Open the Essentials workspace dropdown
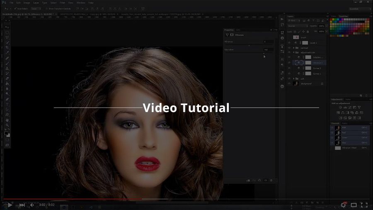The width and height of the screenshot is (373, 210). click(359, 8)
